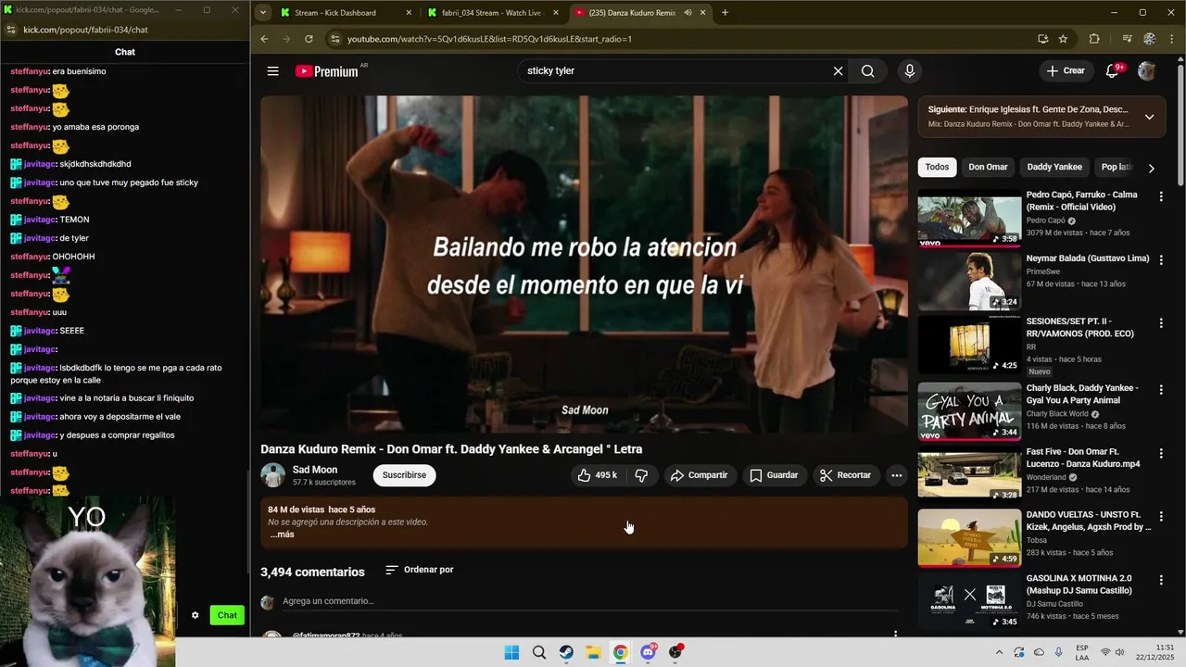Open options for SESIONES/SET PT. II video

[1161, 322]
